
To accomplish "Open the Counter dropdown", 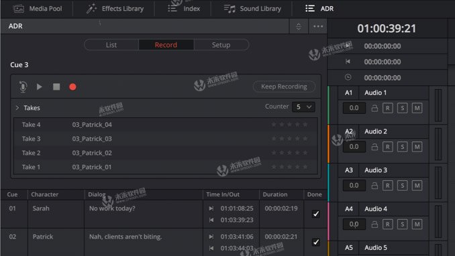I will click(x=303, y=107).
